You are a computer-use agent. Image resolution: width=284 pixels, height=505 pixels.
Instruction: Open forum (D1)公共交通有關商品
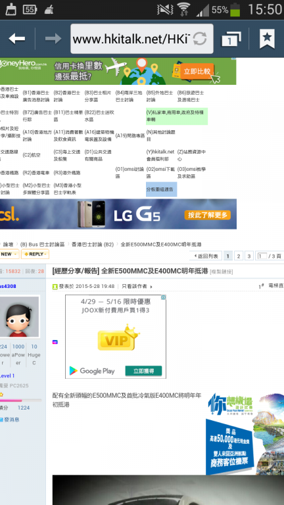point(98,155)
